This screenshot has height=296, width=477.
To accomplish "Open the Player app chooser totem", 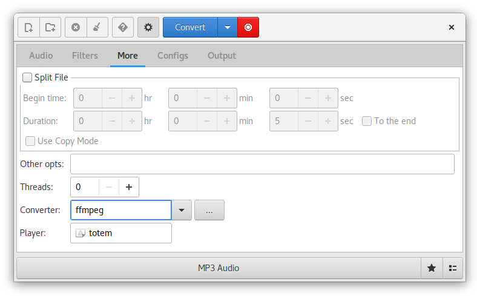I will tap(121, 233).
